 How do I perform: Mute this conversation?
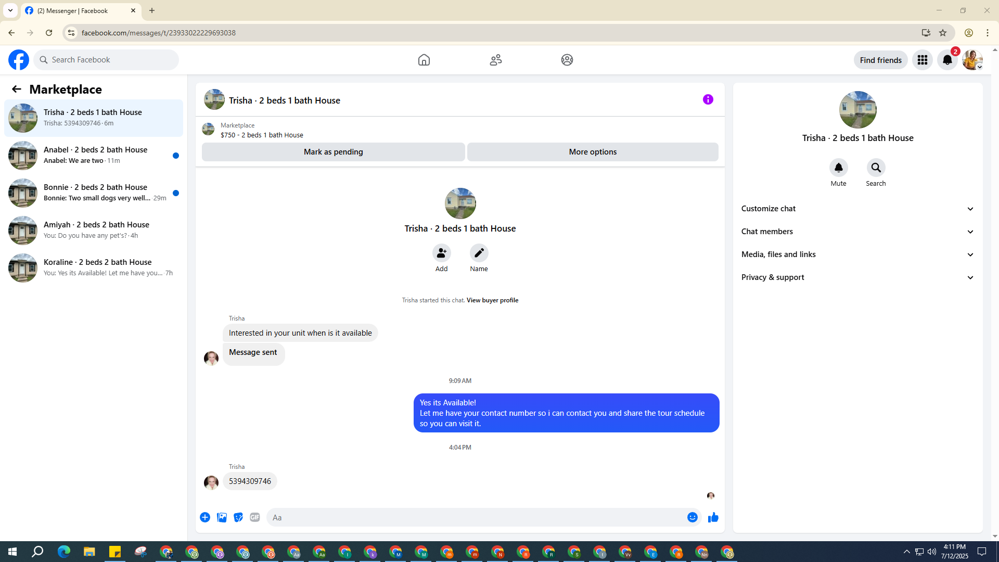coord(838,168)
